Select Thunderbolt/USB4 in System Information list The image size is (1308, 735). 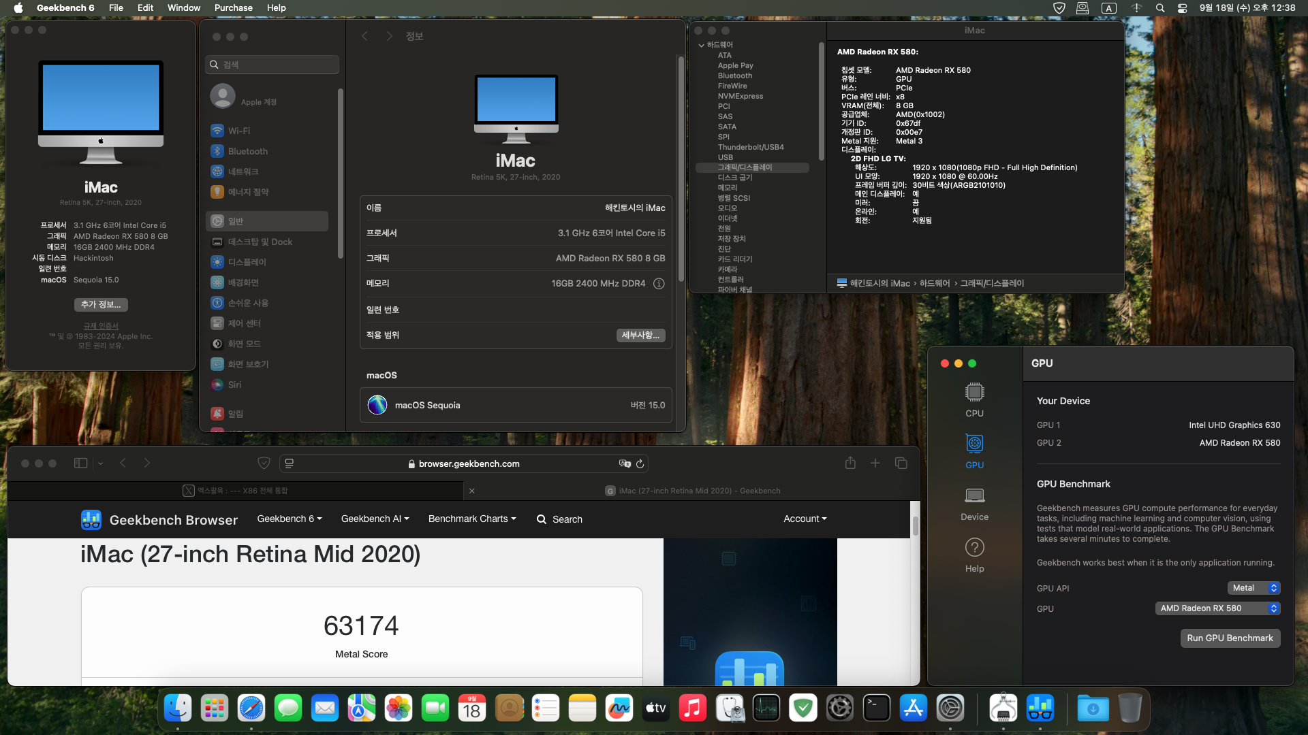click(x=750, y=147)
